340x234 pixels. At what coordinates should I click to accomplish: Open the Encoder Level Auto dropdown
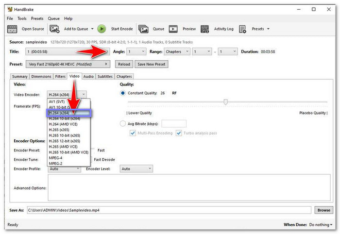136,168
